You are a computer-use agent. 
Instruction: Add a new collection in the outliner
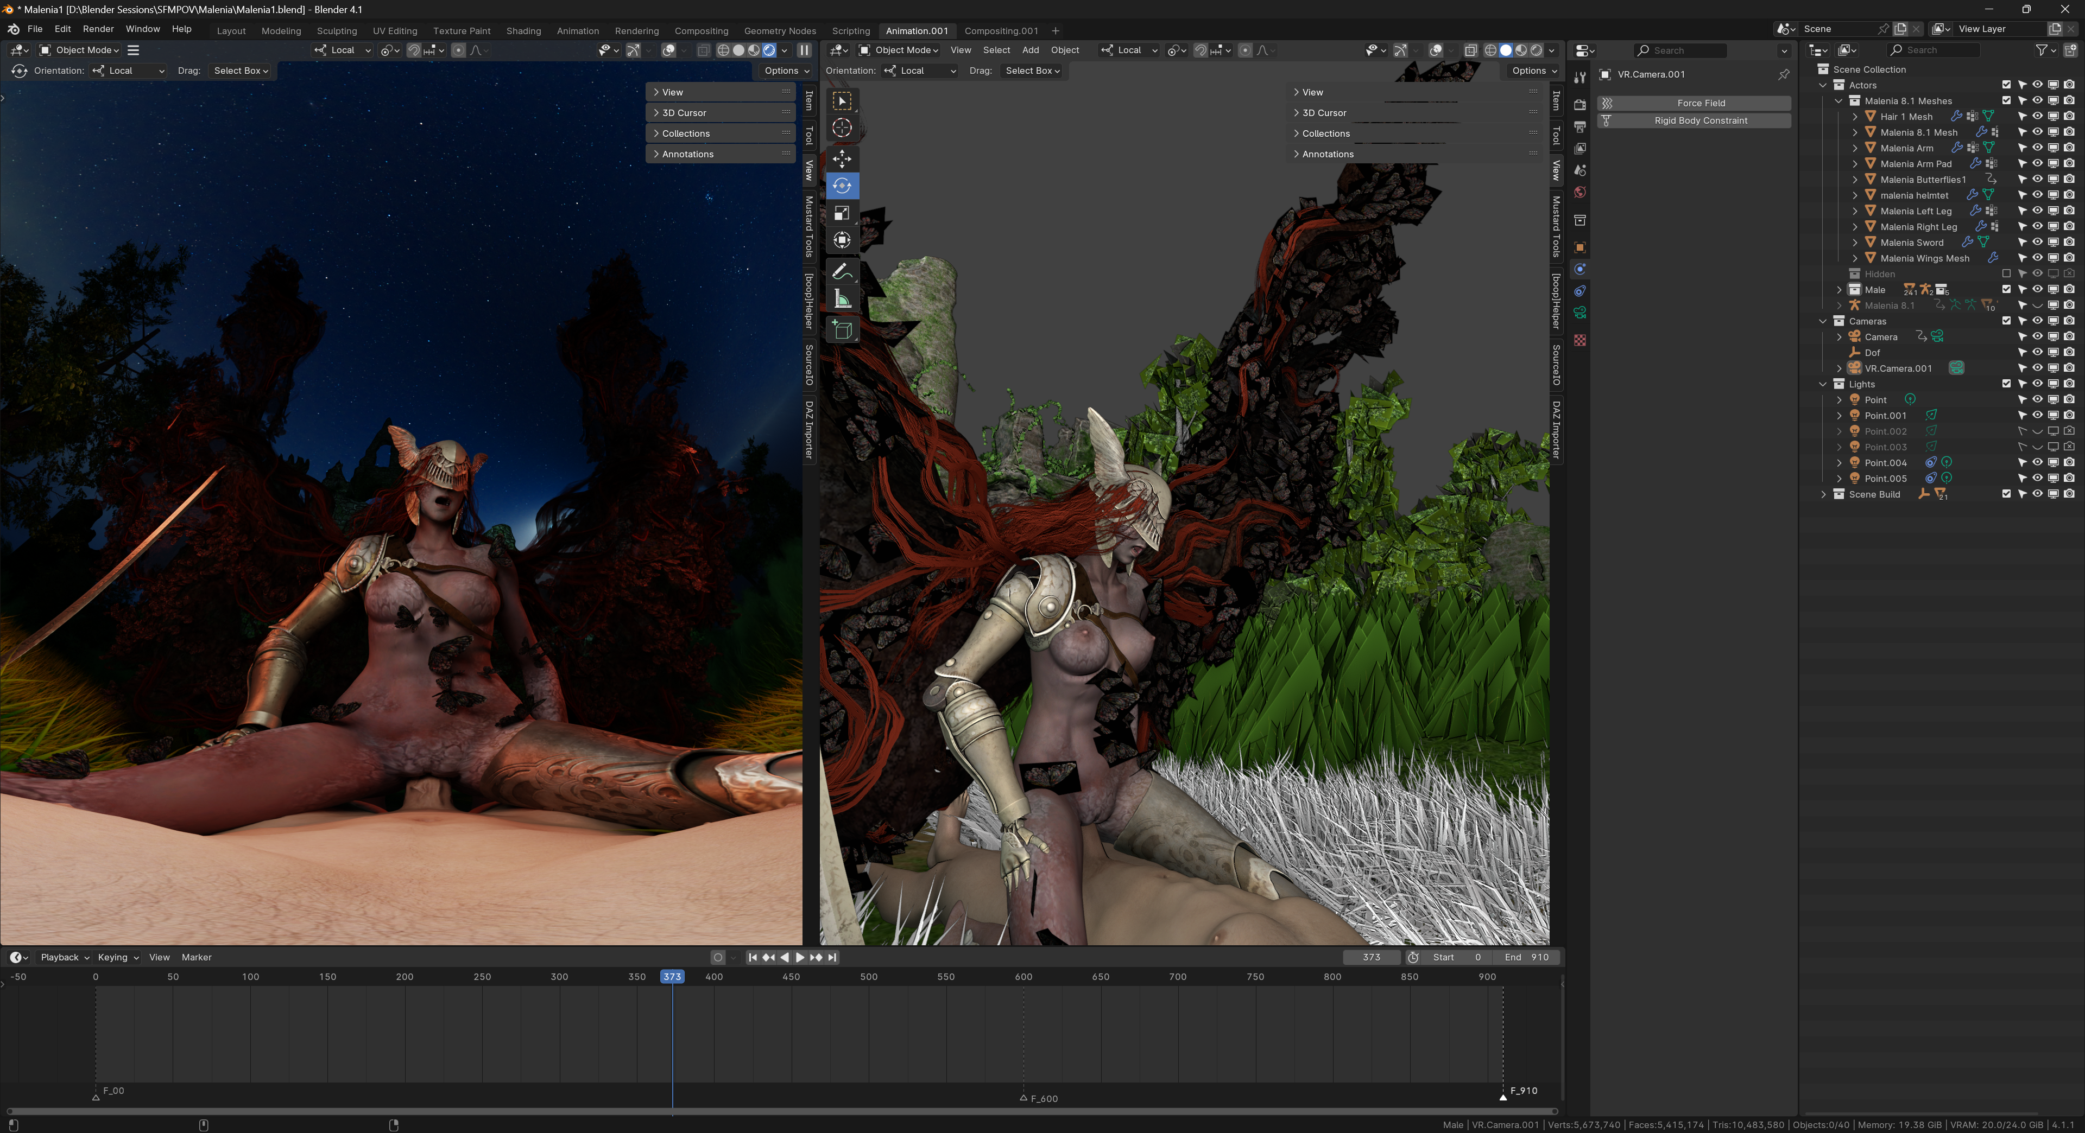coord(2070,50)
